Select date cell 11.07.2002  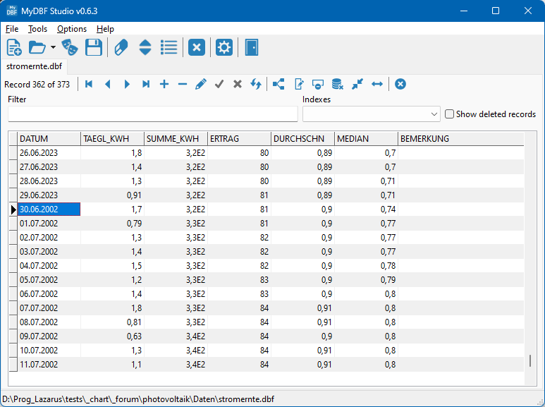click(x=49, y=365)
